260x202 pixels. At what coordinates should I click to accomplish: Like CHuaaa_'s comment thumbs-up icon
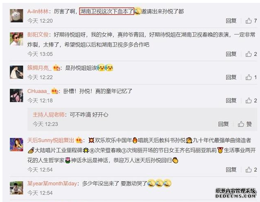[x=249, y=100]
